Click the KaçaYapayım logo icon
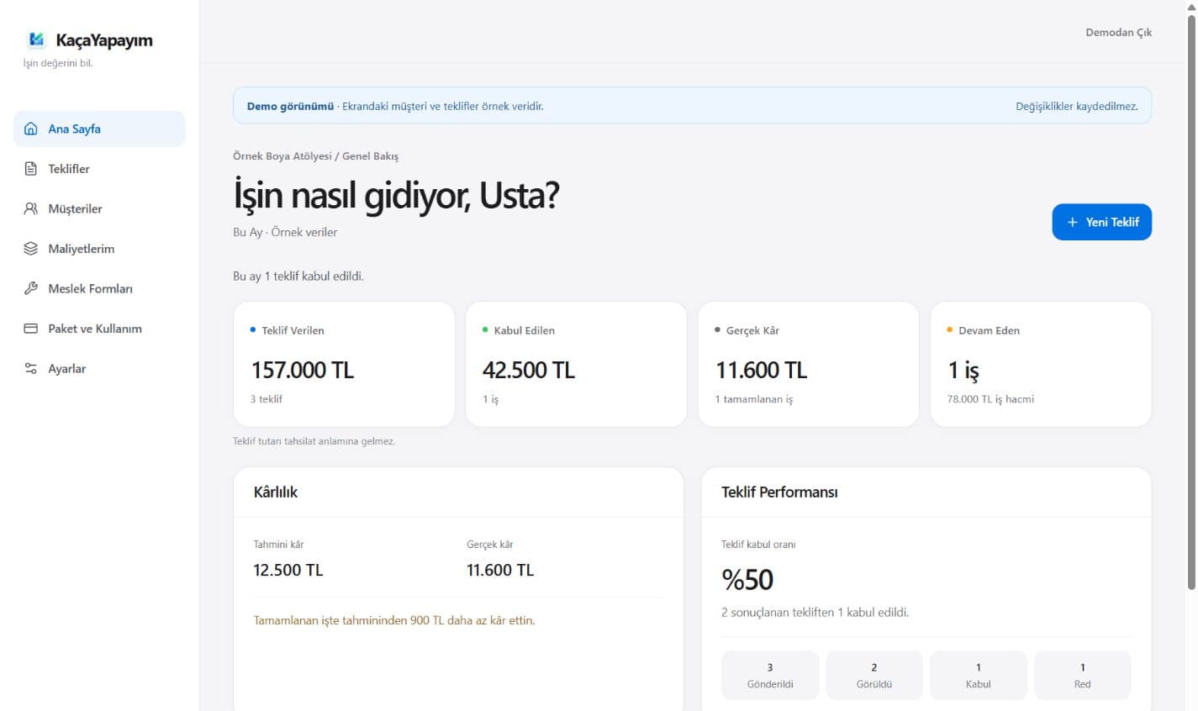 tap(36, 39)
